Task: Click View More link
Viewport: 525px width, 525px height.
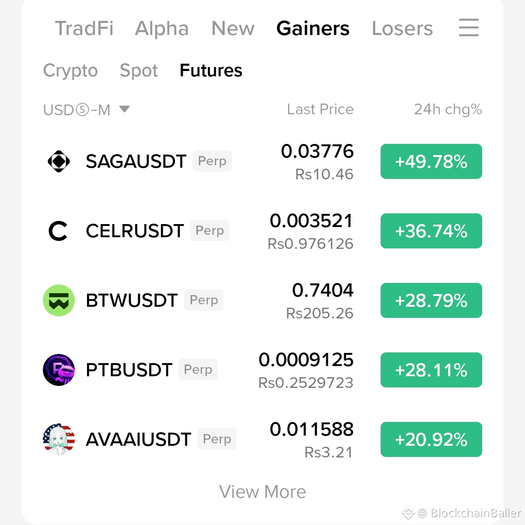Action: [x=262, y=491]
